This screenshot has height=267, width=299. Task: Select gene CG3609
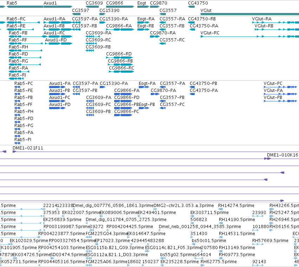point(92,7)
